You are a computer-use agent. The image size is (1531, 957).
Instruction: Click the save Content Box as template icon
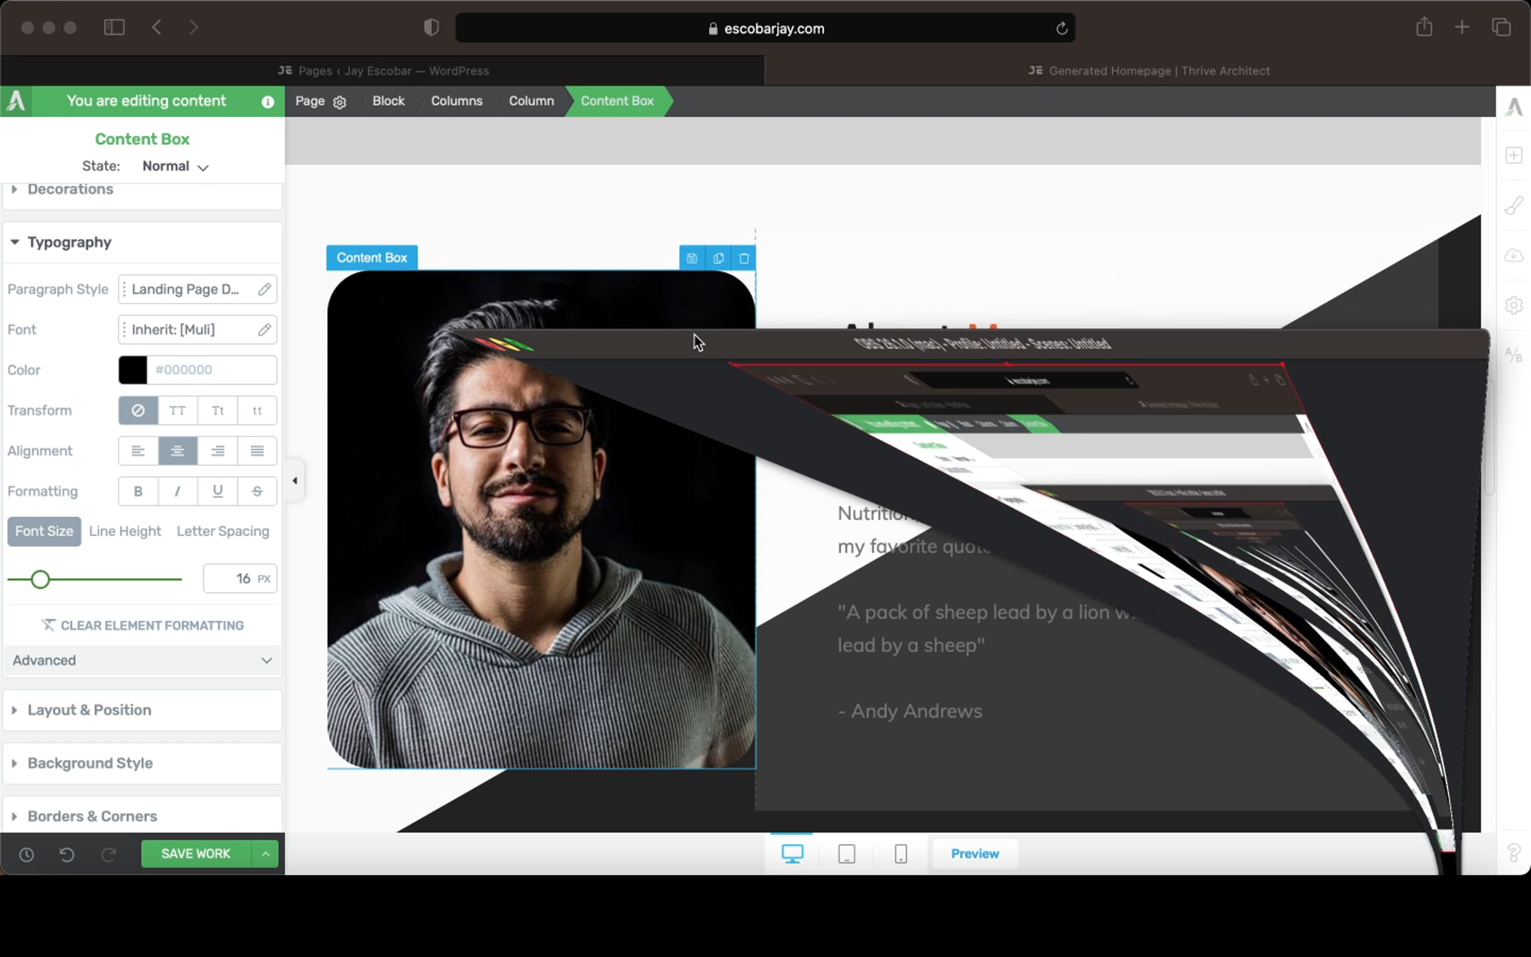pos(692,258)
